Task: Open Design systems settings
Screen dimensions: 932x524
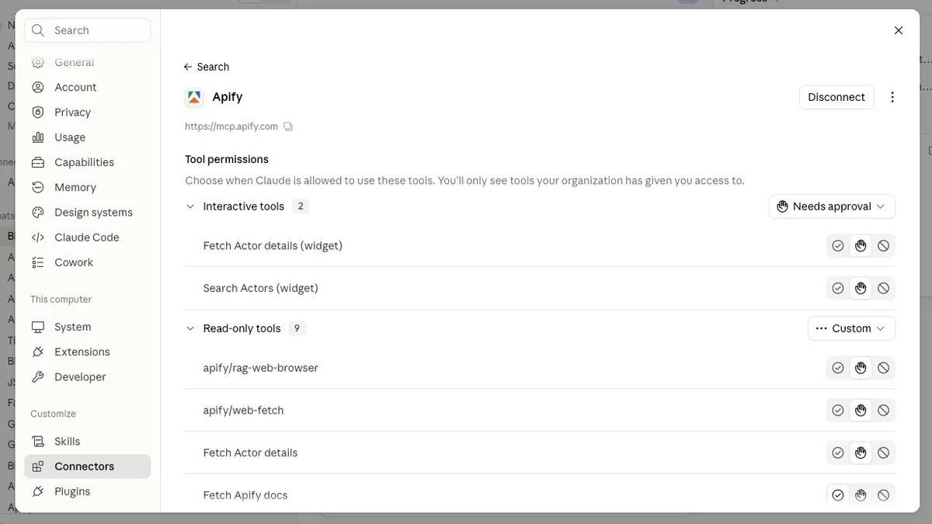Action: coord(87,212)
